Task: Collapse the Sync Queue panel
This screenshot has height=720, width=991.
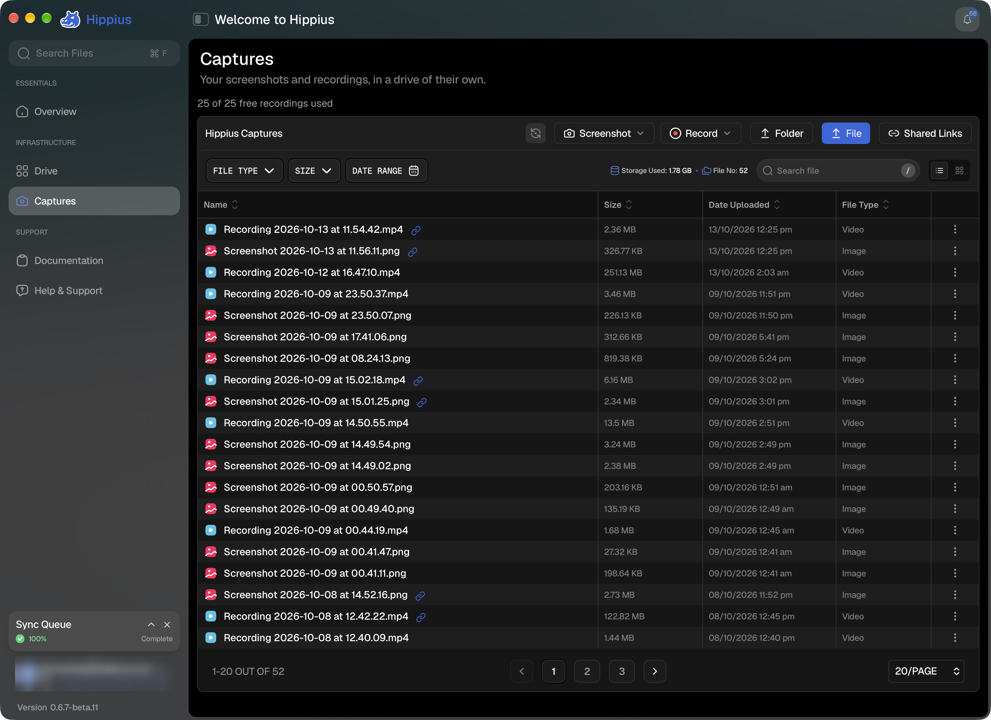Action: 151,625
